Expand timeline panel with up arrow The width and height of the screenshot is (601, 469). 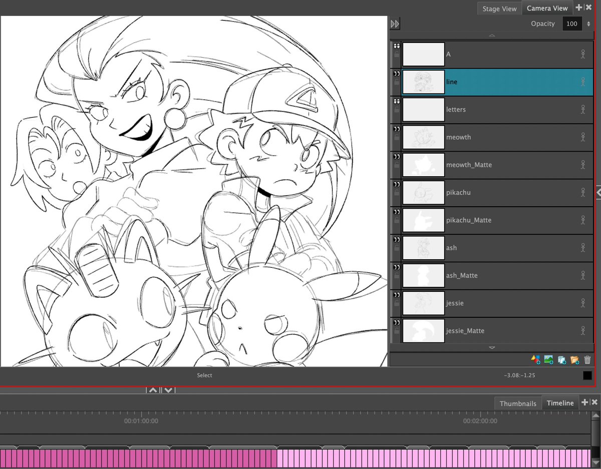(153, 389)
